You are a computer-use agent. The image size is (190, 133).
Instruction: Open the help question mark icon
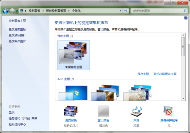coord(186,18)
